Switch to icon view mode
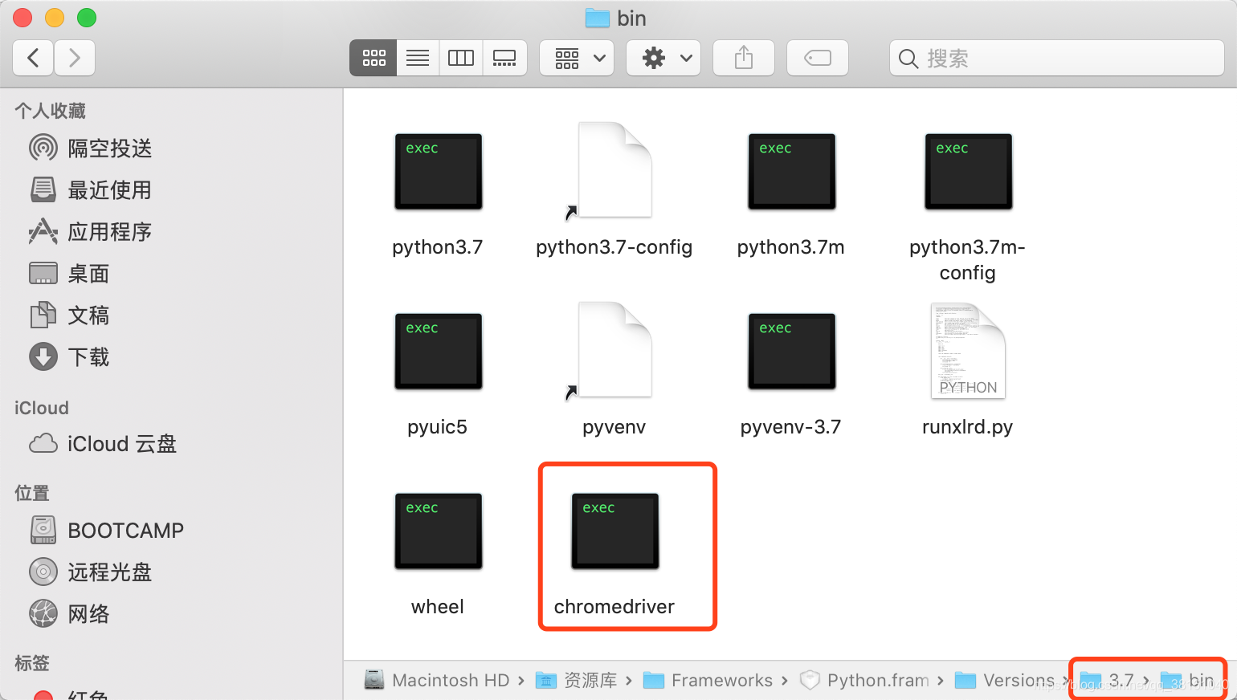This screenshot has width=1237, height=700. 374,58
